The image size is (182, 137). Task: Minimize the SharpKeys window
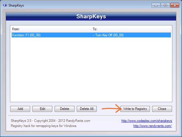(x=155, y=5)
